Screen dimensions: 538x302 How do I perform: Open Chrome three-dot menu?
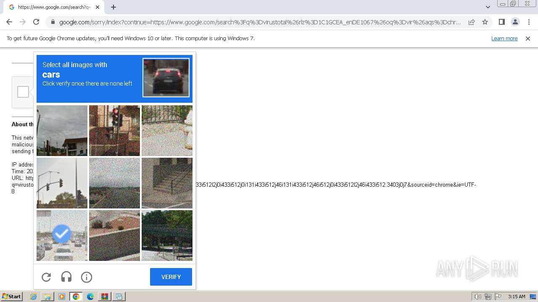529,22
